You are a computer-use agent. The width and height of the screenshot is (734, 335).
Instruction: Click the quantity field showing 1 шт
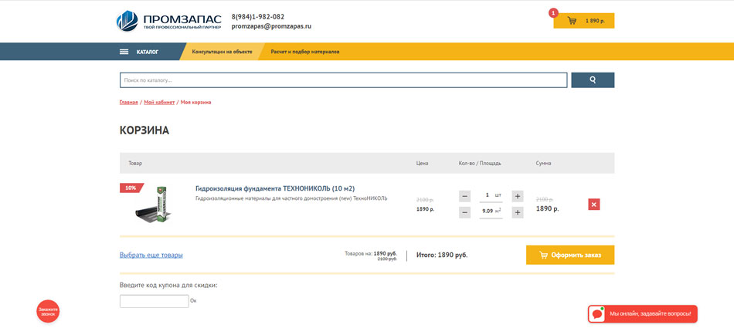[x=491, y=195]
